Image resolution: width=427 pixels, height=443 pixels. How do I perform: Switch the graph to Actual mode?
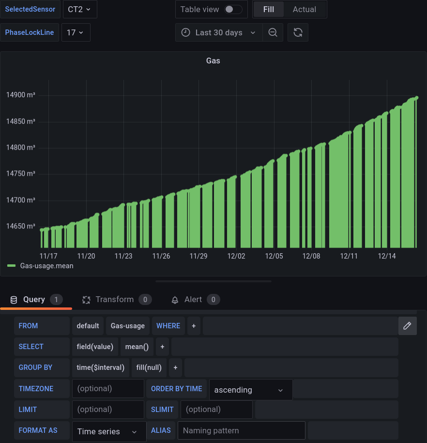click(305, 9)
